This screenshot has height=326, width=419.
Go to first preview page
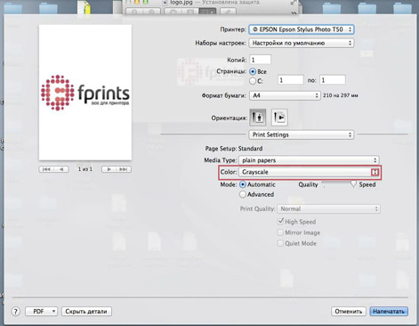point(46,169)
